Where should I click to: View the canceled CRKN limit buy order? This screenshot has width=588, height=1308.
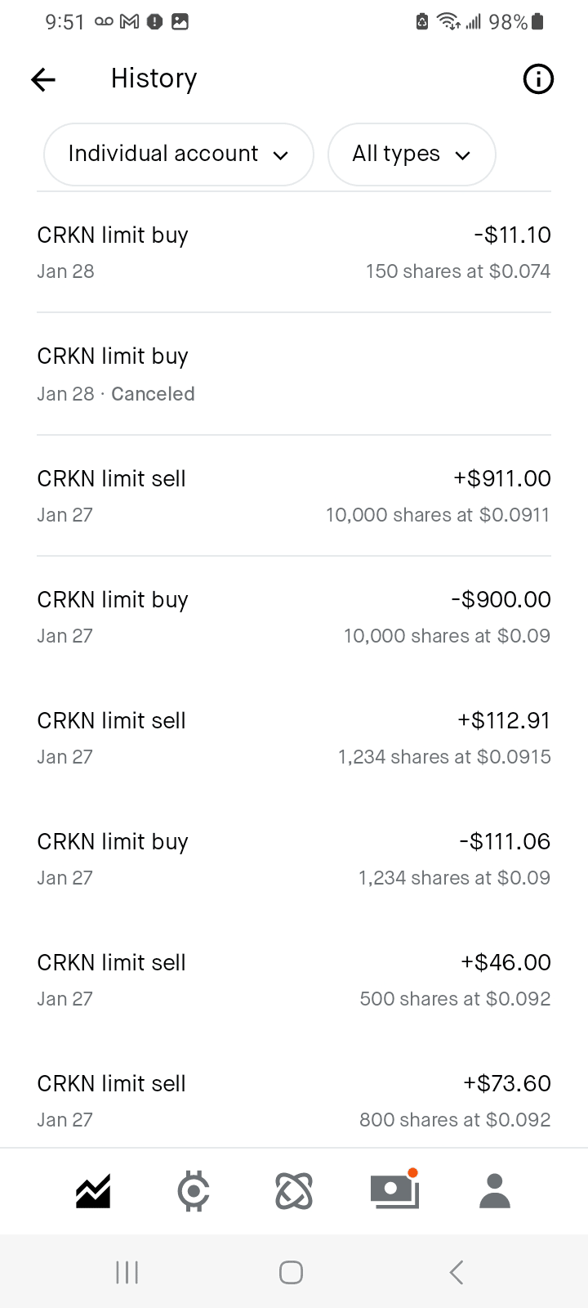(x=294, y=374)
